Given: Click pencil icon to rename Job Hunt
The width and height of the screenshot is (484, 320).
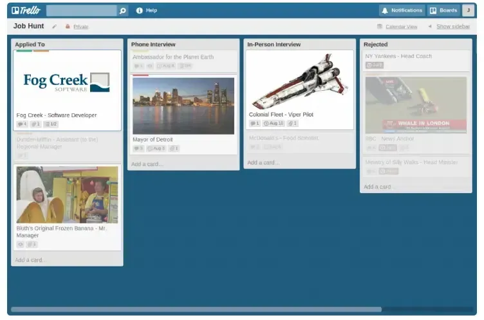Looking at the screenshot, I should 54,26.
